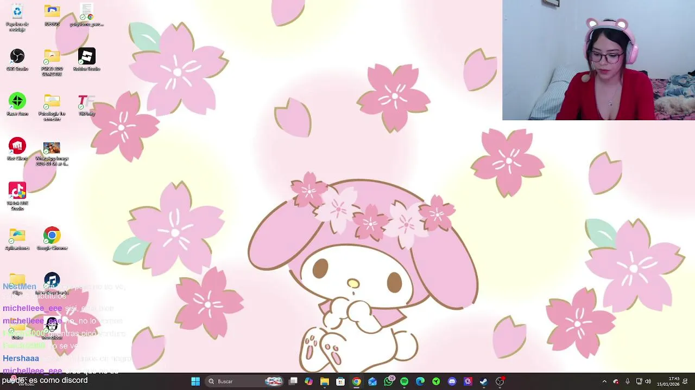Open the Papelera de reciclaje desktop icon

[x=17, y=17]
